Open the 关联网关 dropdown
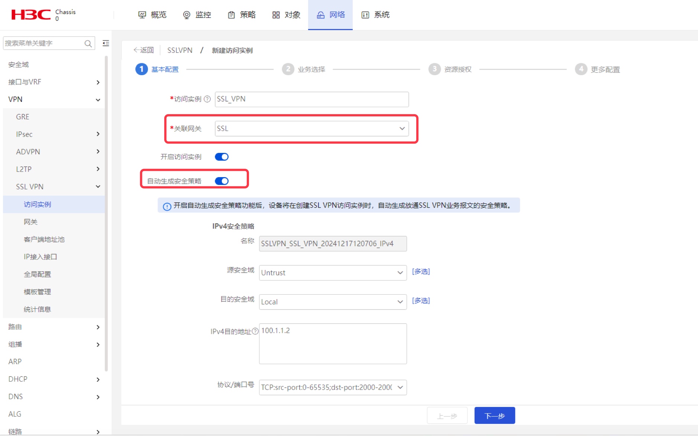This screenshot has width=698, height=436. (x=312, y=128)
